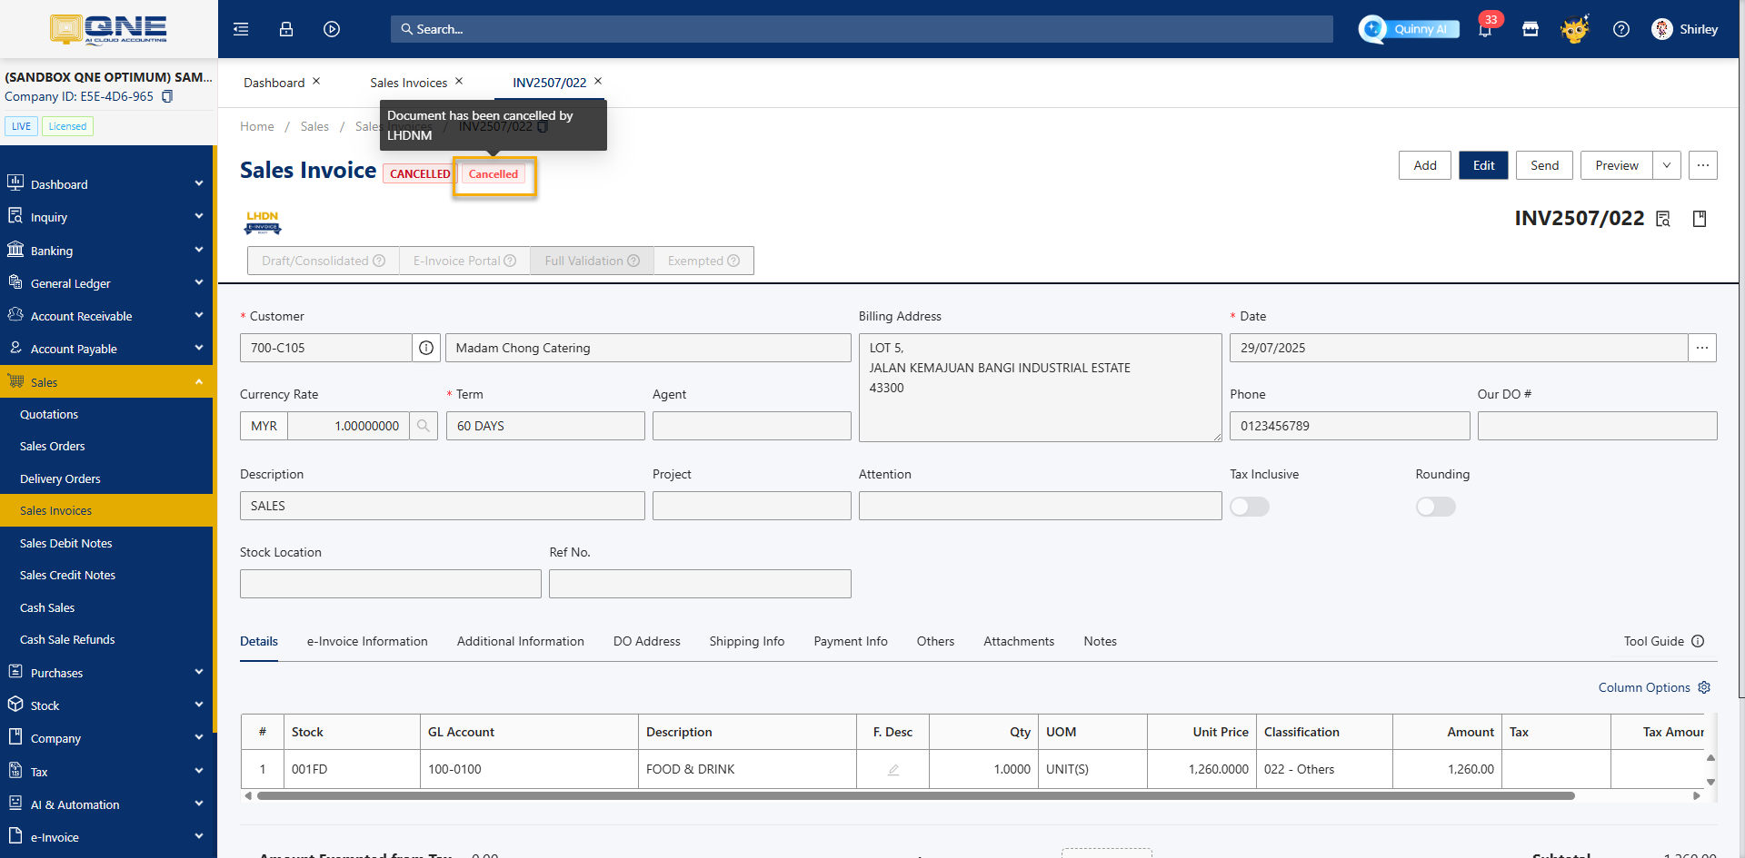Go to Home breadcrumb link

click(257, 126)
